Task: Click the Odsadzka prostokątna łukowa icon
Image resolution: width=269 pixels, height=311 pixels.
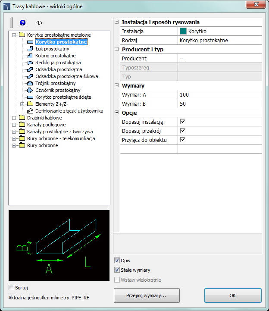Action: 30,76
